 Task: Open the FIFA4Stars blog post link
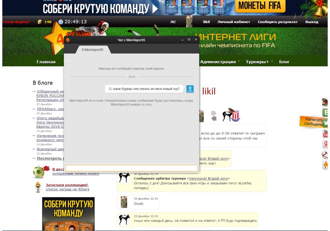(x=50, y=109)
